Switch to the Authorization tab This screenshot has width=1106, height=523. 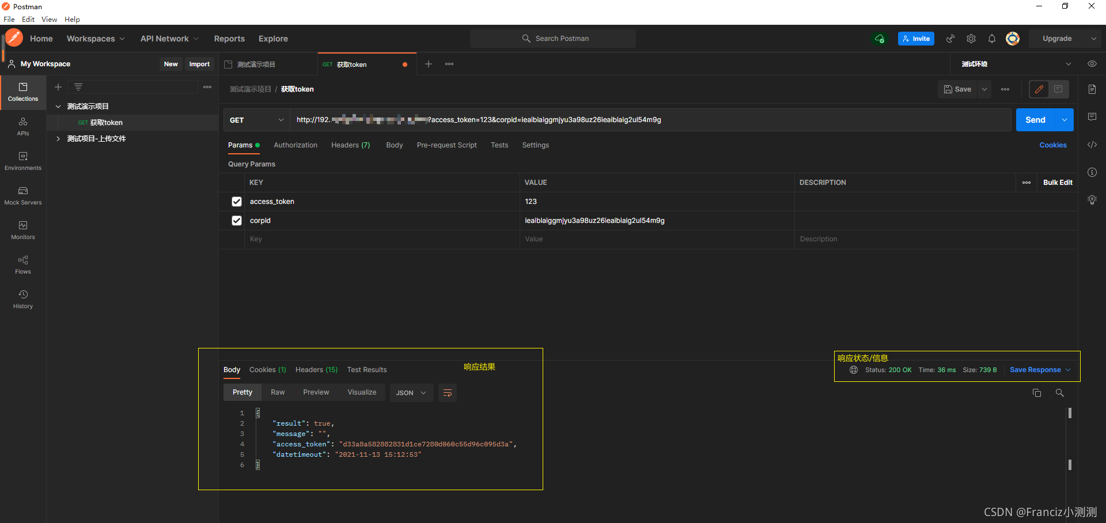[x=296, y=145]
